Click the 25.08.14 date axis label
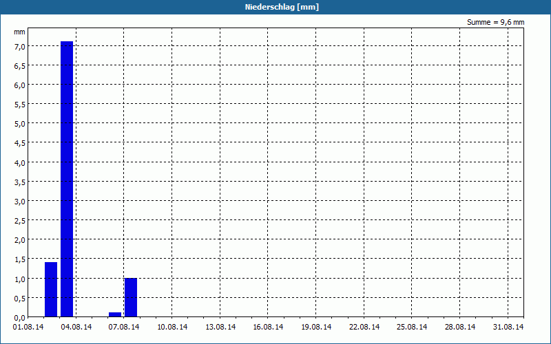This screenshot has height=344, width=551. [412, 327]
